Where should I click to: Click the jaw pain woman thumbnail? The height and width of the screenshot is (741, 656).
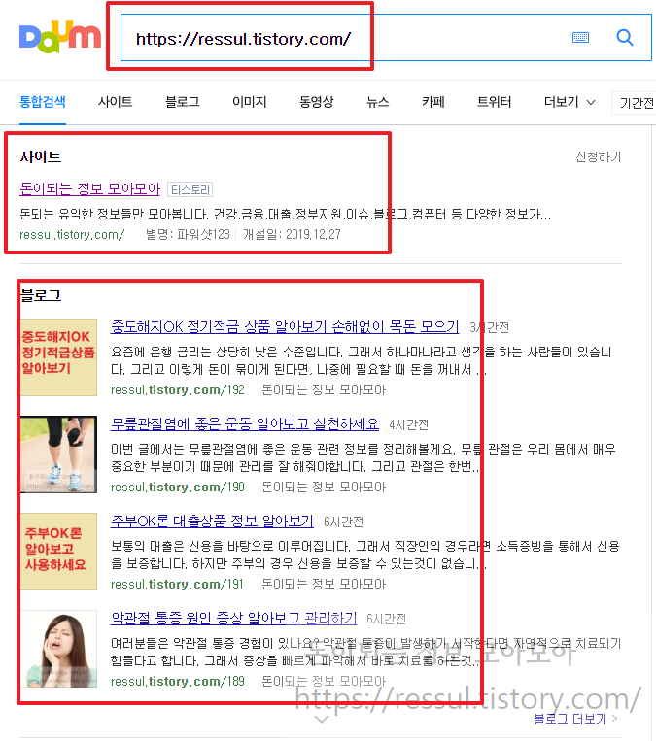coord(58,649)
